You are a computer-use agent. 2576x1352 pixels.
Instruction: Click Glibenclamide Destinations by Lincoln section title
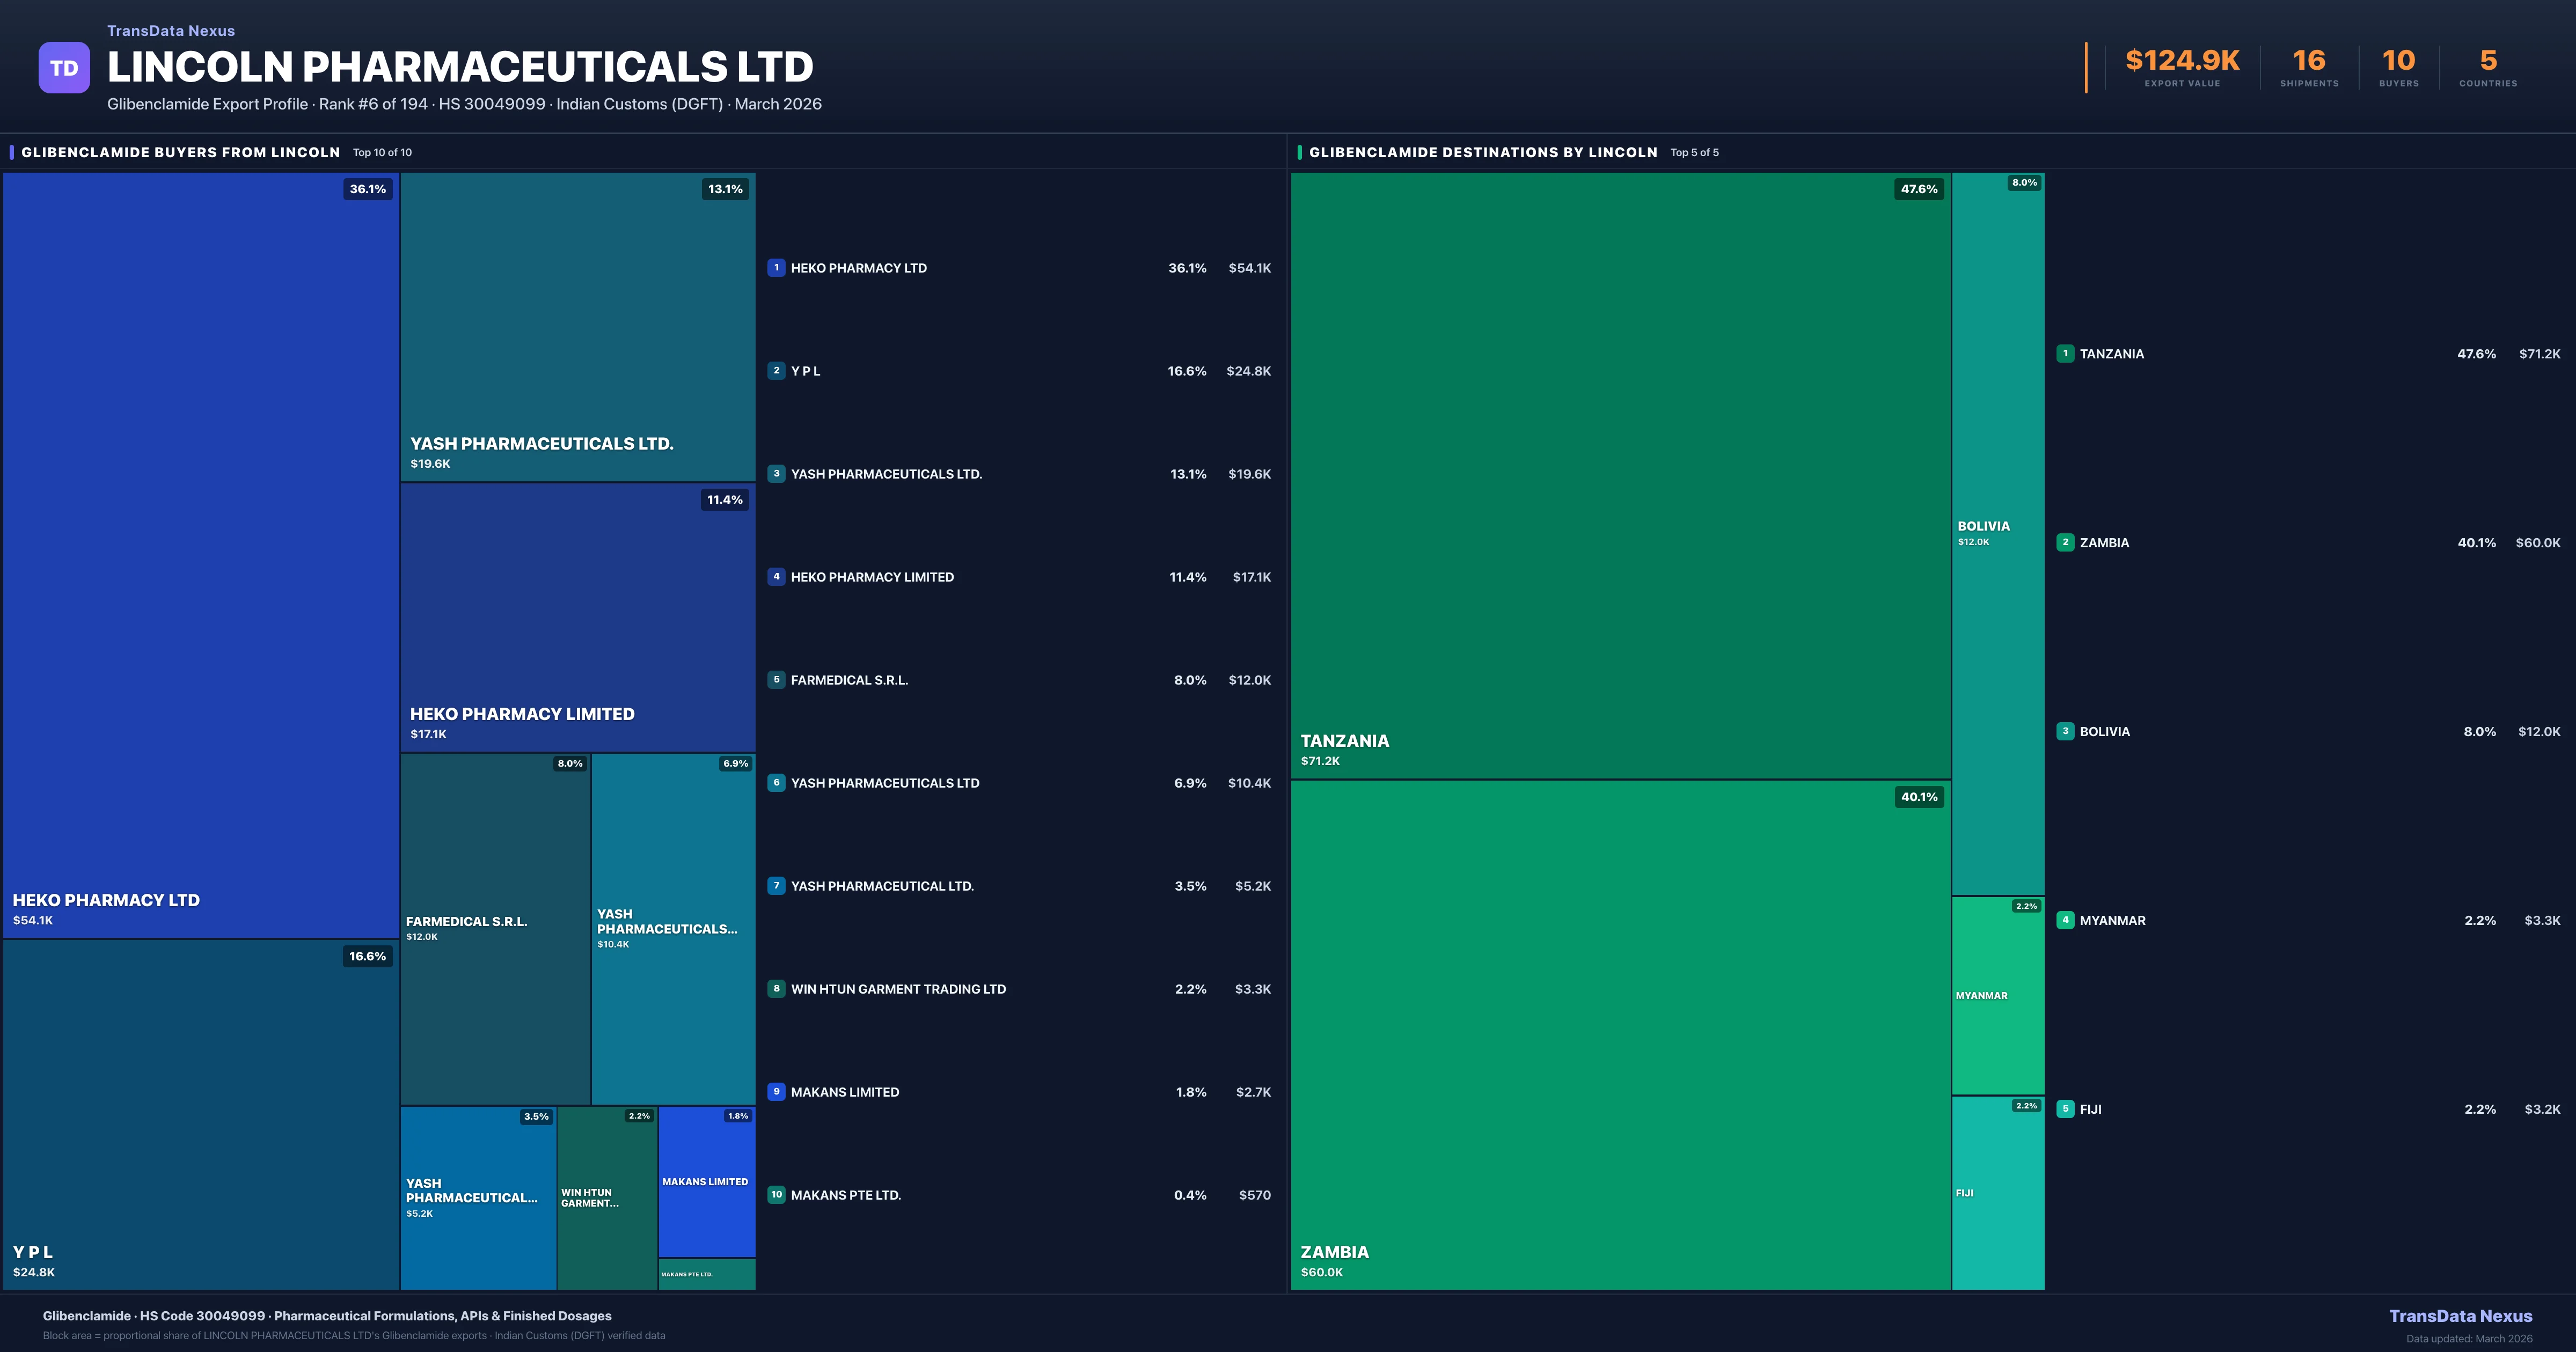pyautogui.click(x=1483, y=152)
